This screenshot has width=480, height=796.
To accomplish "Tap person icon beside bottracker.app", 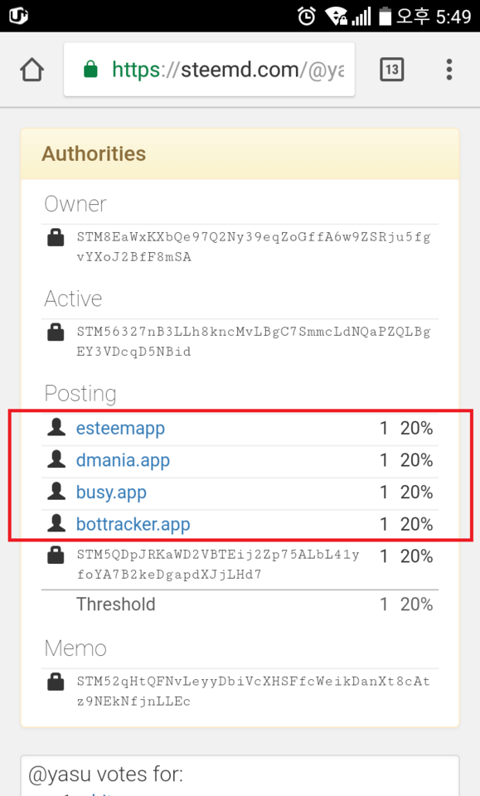I will click(56, 523).
